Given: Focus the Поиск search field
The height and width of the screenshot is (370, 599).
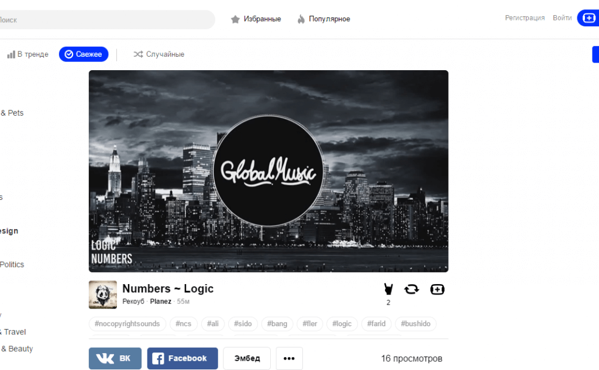Looking at the screenshot, I should click(106, 19).
